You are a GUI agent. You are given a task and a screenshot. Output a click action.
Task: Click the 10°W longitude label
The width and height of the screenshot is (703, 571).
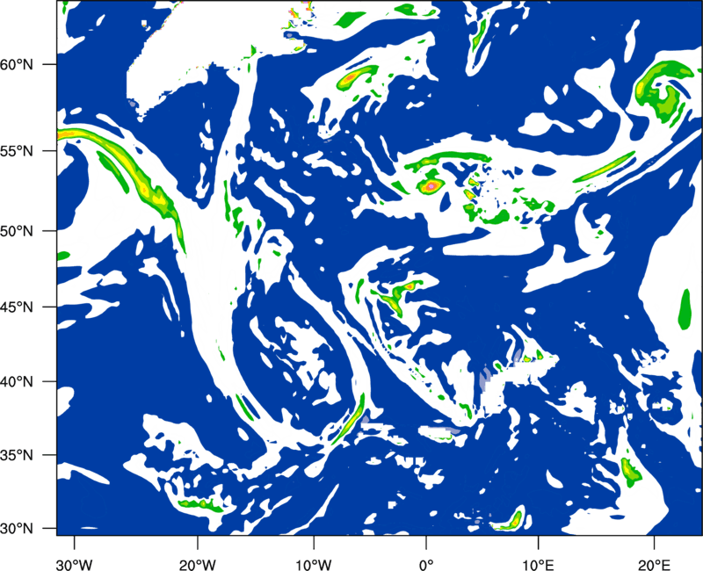[313, 565]
